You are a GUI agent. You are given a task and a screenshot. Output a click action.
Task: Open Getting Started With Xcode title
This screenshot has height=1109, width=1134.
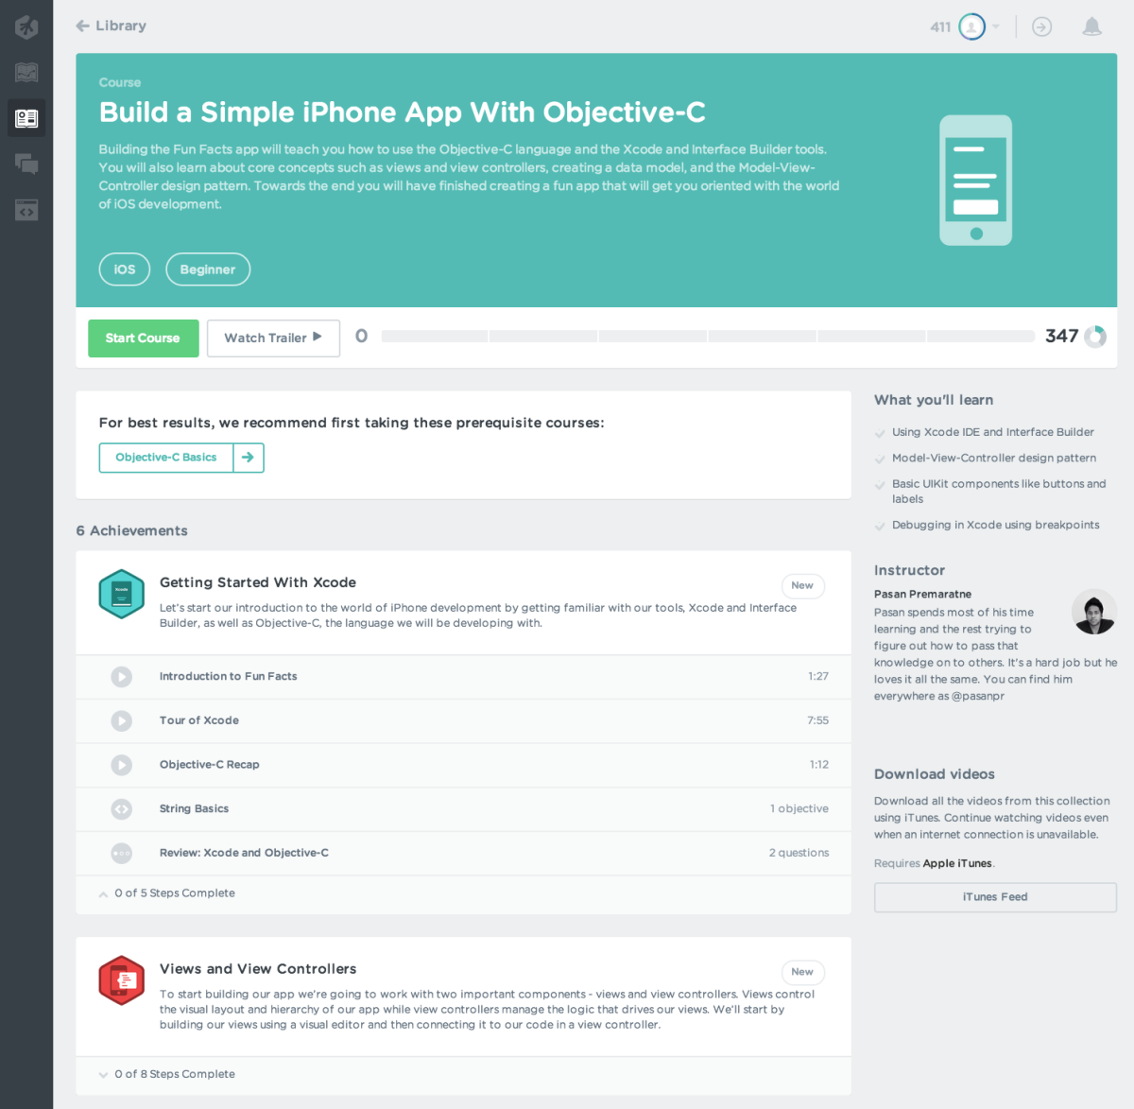point(258,582)
